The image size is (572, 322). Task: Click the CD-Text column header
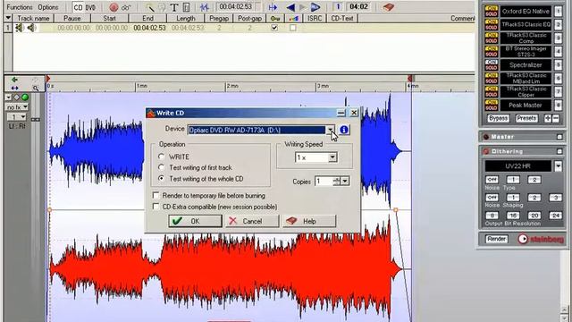coord(341,18)
